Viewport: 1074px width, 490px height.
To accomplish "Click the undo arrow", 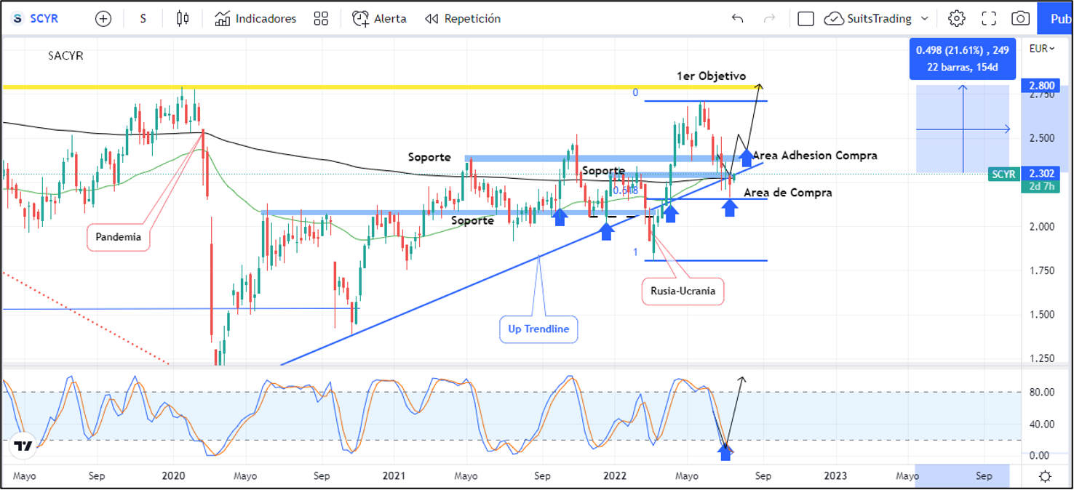I will (737, 19).
